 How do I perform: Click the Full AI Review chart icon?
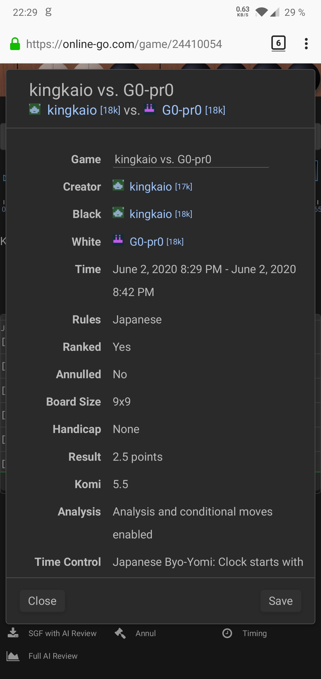coord(13,656)
